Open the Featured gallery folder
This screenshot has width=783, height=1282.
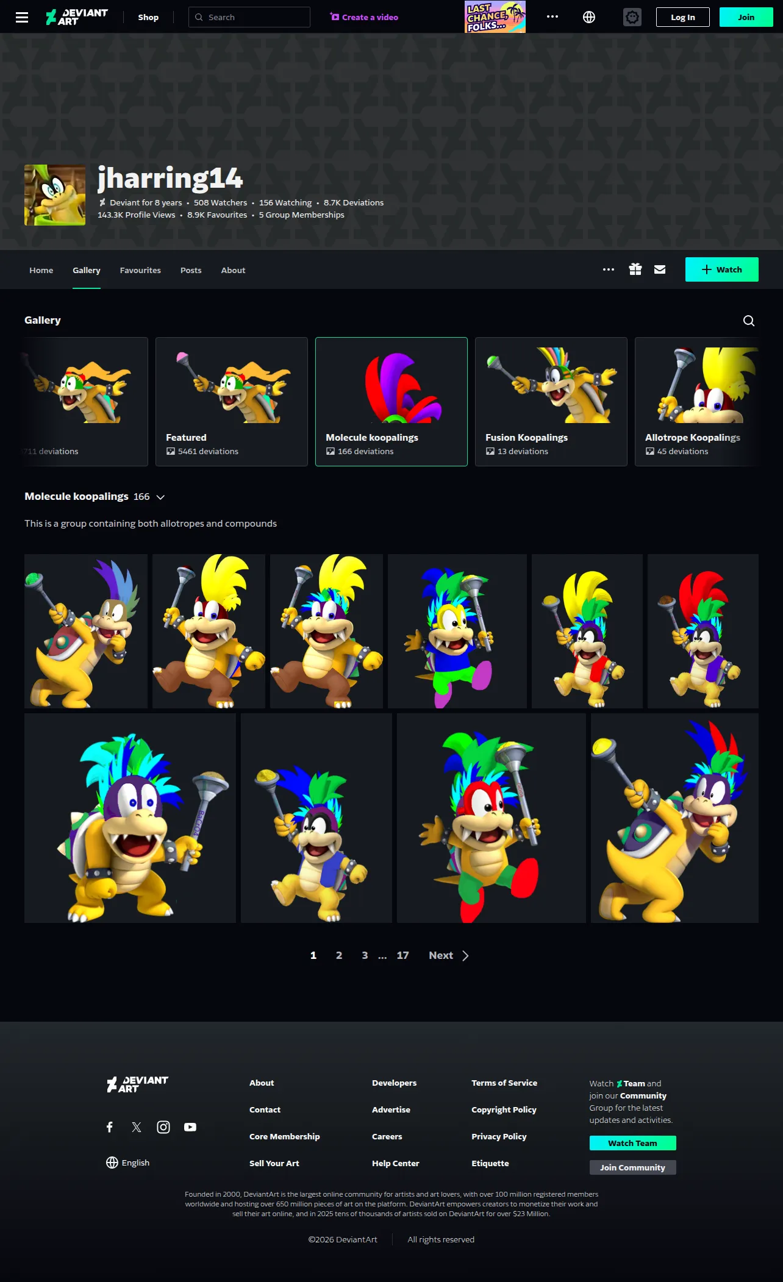tap(232, 402)
